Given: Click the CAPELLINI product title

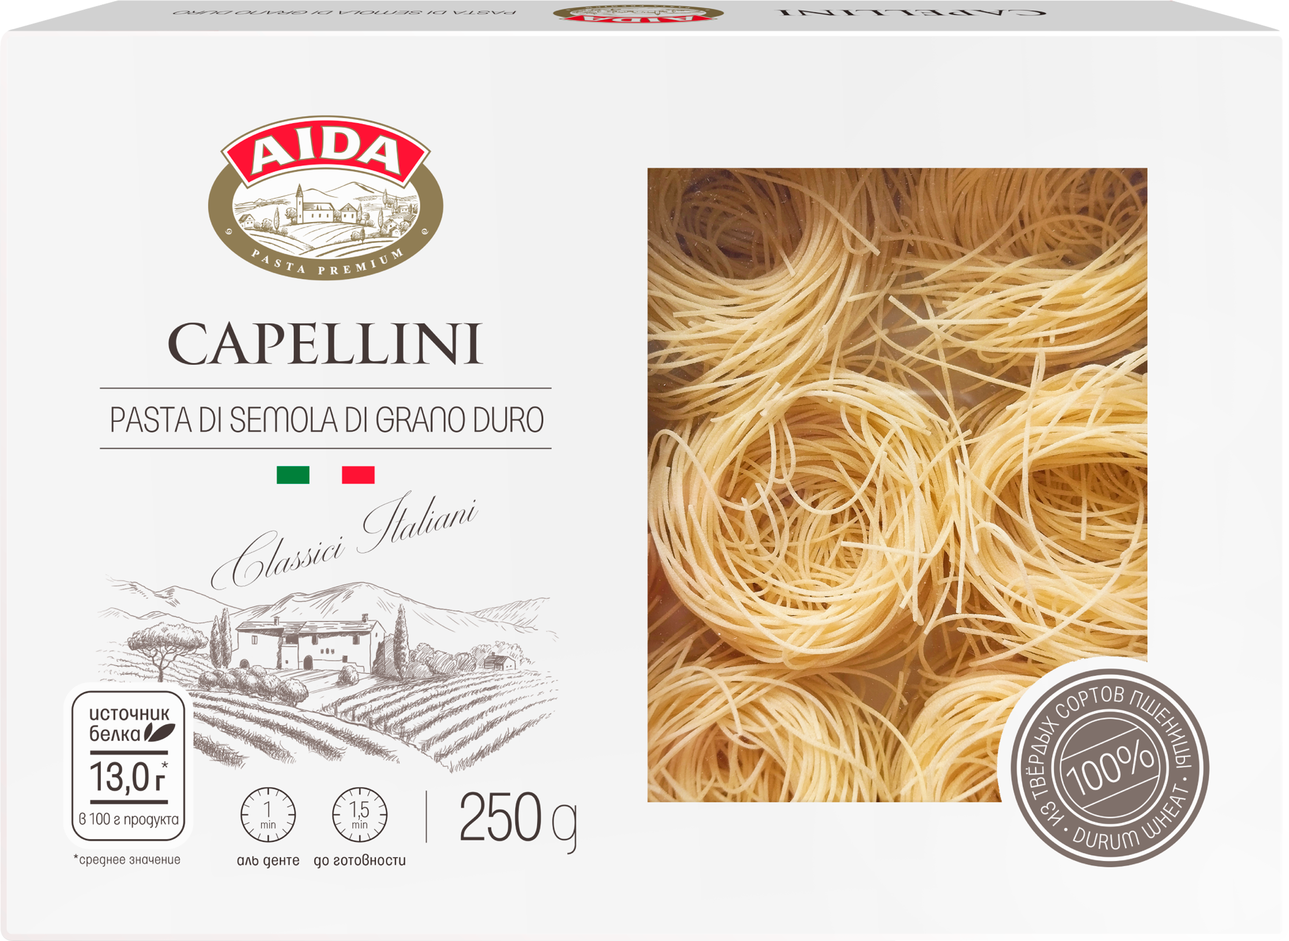Looking at the screenshot, I should pyautogui.click(x=325, y=344).
